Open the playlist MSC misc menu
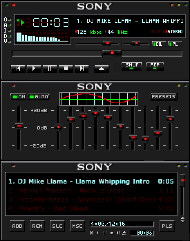 [x=77, y=226]
